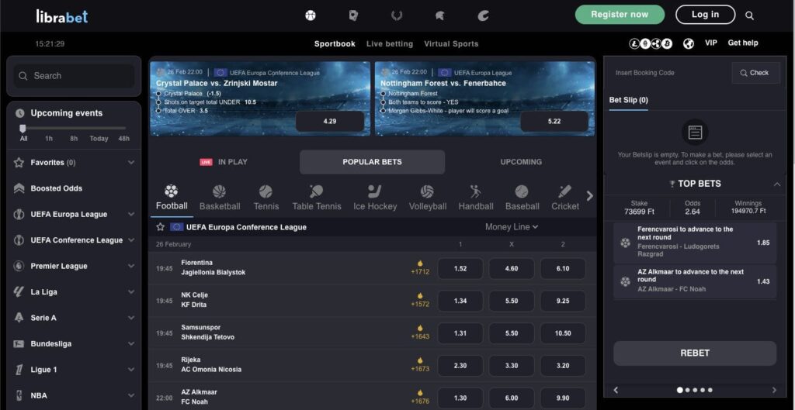Click the empty betslip document icon
Viewport: 795px width, 410px height.
coord(695,133)
